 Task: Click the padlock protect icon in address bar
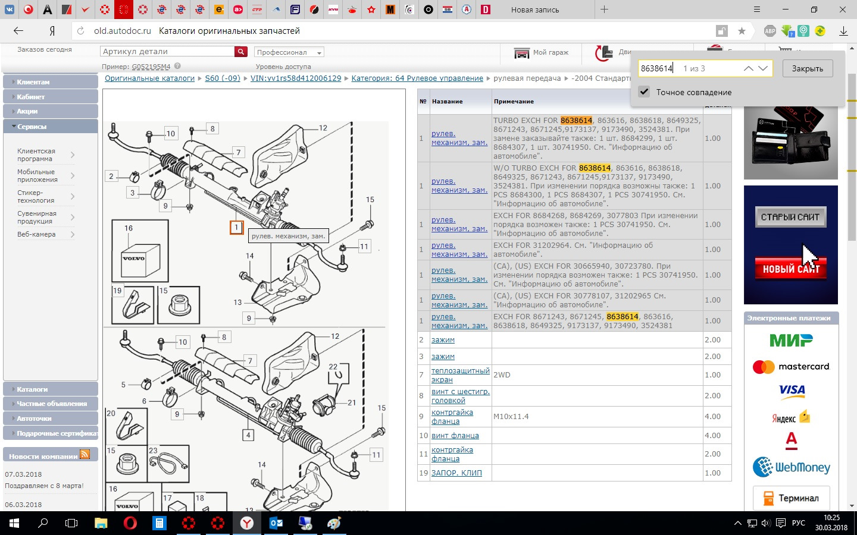[721, 31]
